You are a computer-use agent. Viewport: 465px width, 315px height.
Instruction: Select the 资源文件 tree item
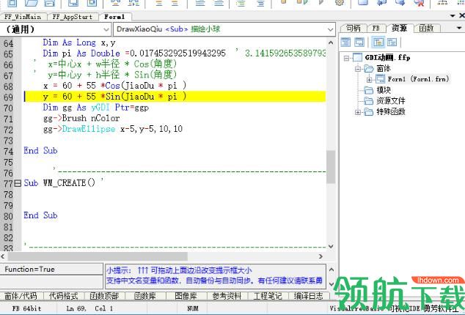[391, 101]
